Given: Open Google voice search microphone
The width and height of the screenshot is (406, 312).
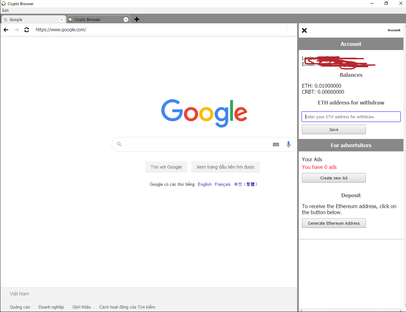Looking at the screenshot, I should 289,144.
